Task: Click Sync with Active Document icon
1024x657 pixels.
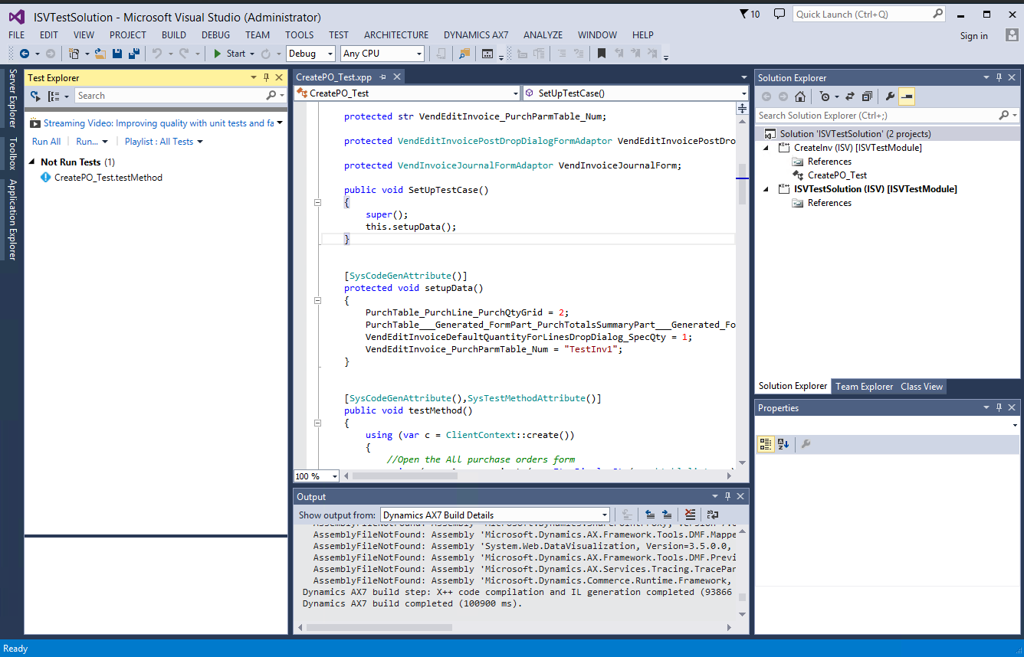Action: pyautogui.click(x=850, y=96)
